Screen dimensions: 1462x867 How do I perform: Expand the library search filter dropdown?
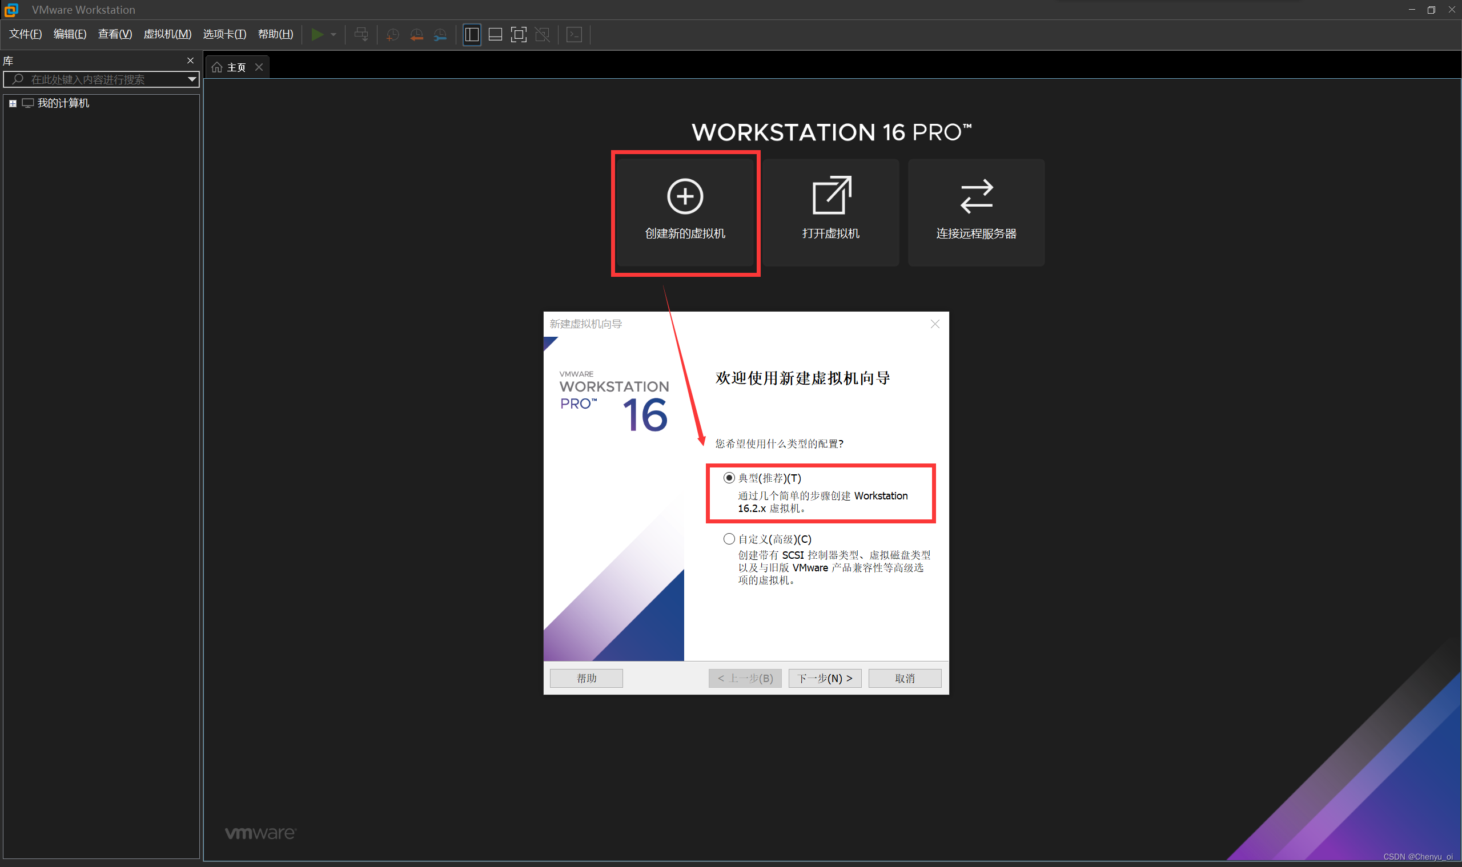pos(192,79)
